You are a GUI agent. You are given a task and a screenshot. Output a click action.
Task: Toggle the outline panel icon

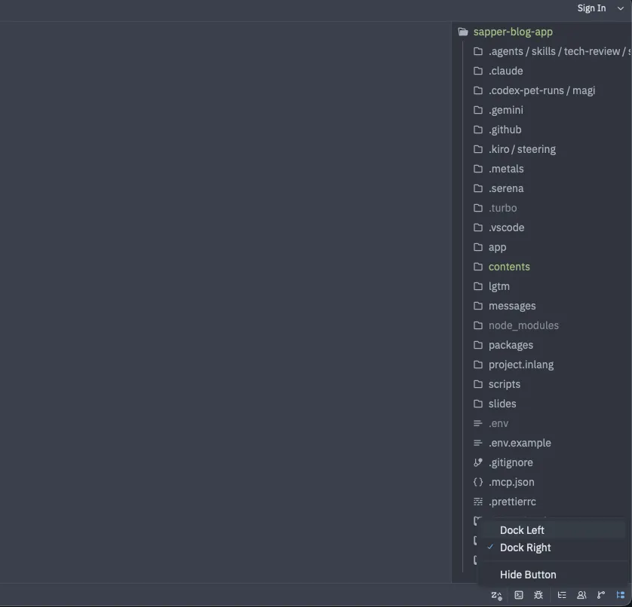[x=562, y=595]
